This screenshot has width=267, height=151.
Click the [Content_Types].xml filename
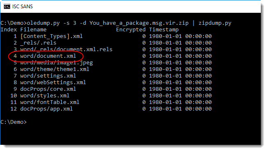(x=52, y=36)
